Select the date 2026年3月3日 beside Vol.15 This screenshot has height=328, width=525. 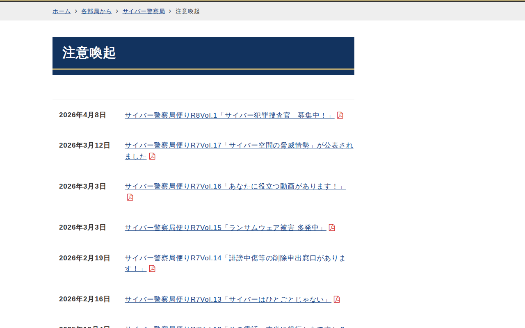[x=82, y=228]
